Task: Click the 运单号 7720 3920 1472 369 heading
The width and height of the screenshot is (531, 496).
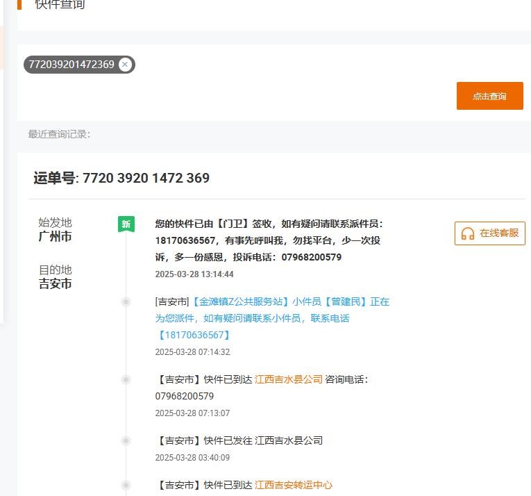Action: coord(121,178)
